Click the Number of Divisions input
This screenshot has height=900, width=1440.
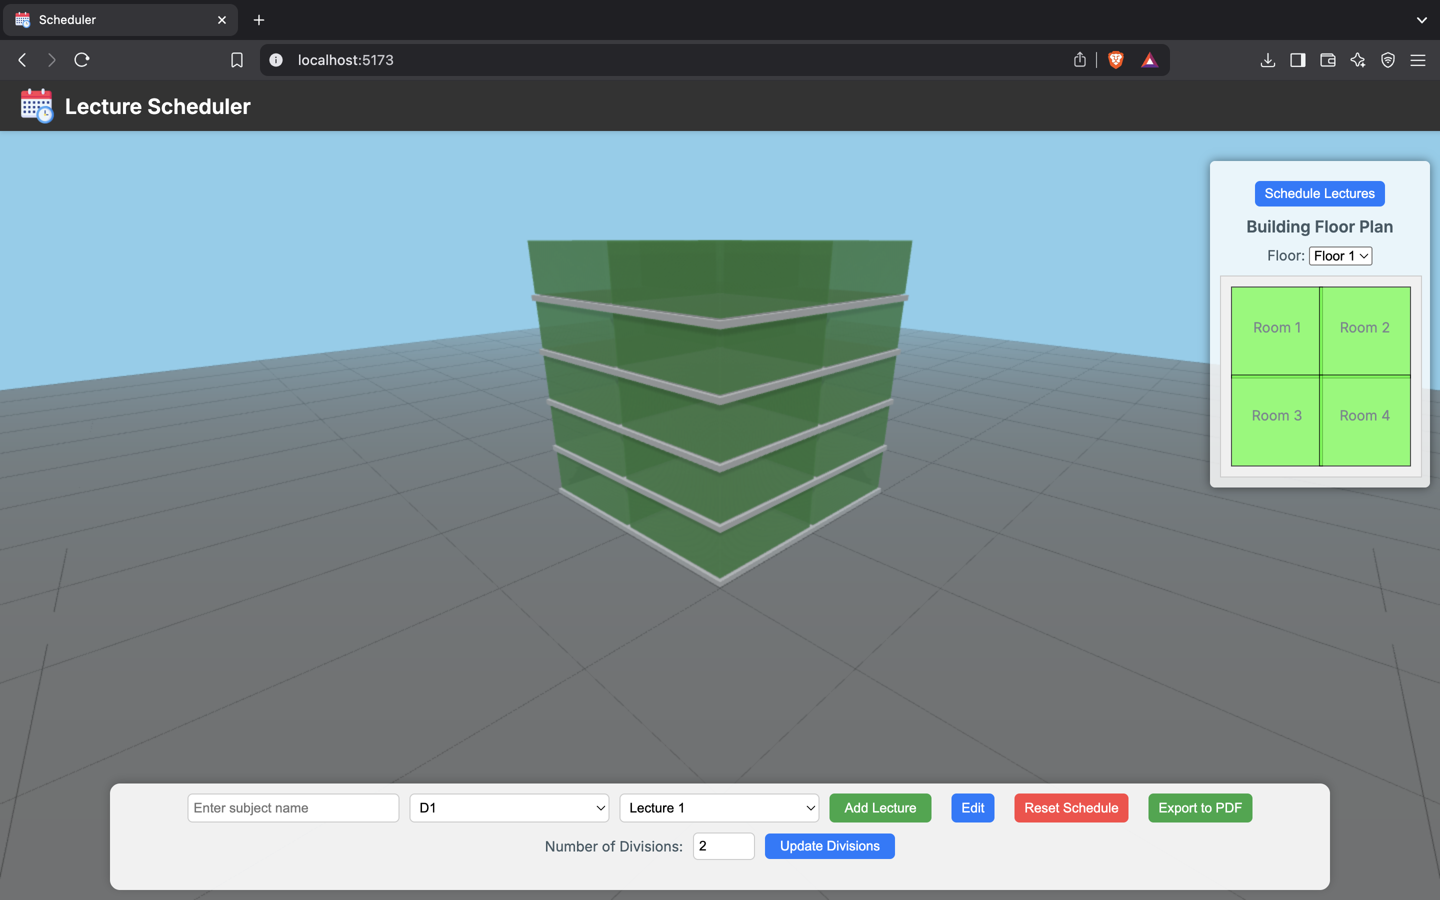coord(723,846)
